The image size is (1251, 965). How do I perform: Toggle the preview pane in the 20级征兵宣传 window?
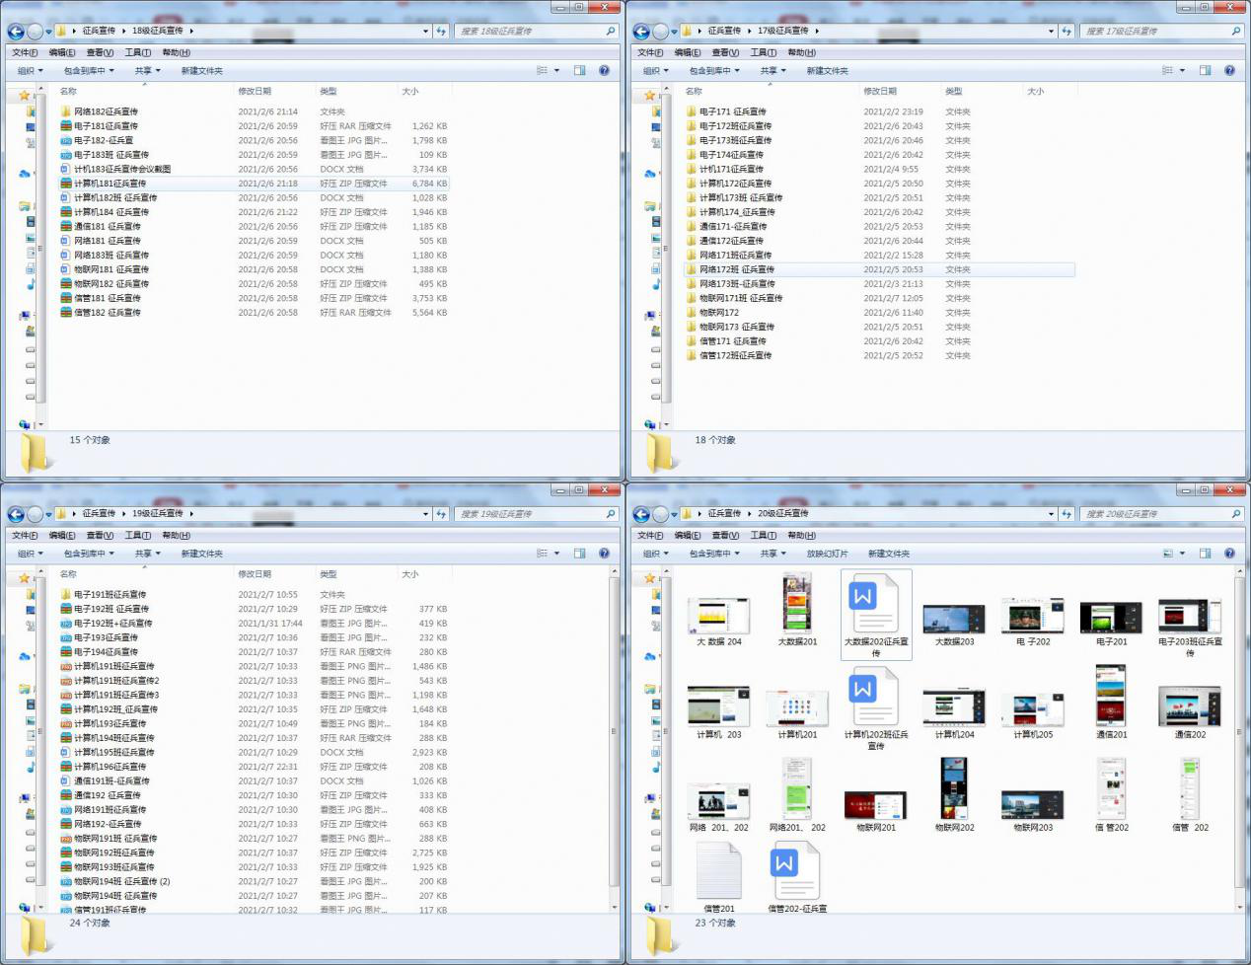click(1205, 554)
